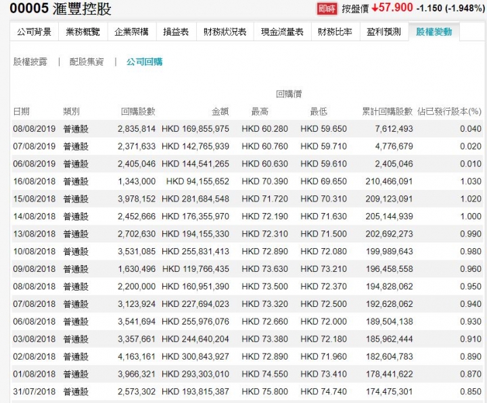487x403 pixels.
Task: Click the 00005 滙豐控股 stock title
Action: [60, 8]
